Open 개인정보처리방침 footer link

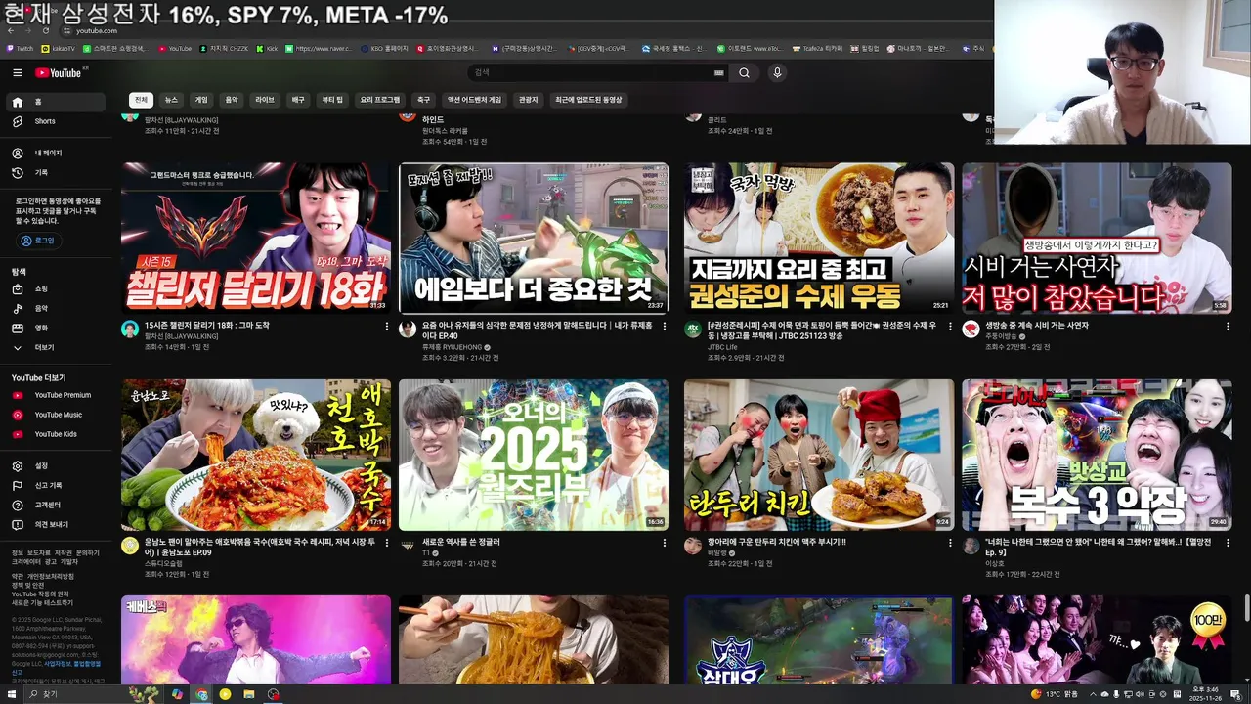coord(50,576)
